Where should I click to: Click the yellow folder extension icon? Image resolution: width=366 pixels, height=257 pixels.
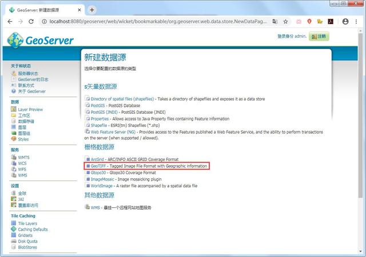click(320, 22)
